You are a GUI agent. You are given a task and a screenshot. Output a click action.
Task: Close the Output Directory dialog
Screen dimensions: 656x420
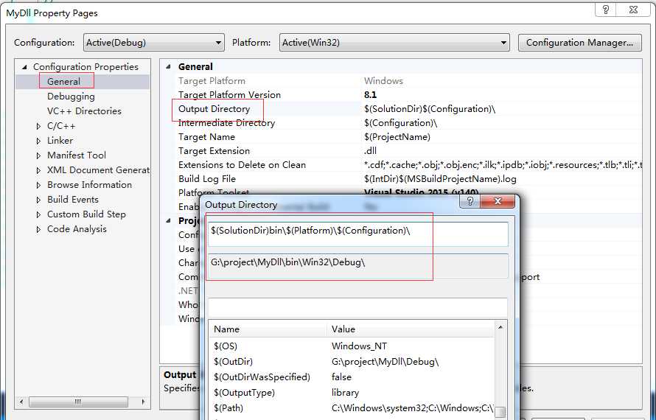[498, 202]
